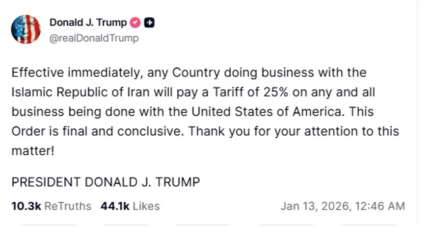Screen dimensions: 432x242
Task: Click the "Likes" label
Action: click(146, 206)
